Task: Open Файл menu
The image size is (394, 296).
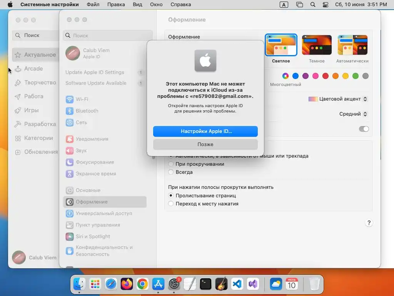Action: point(93,5)
